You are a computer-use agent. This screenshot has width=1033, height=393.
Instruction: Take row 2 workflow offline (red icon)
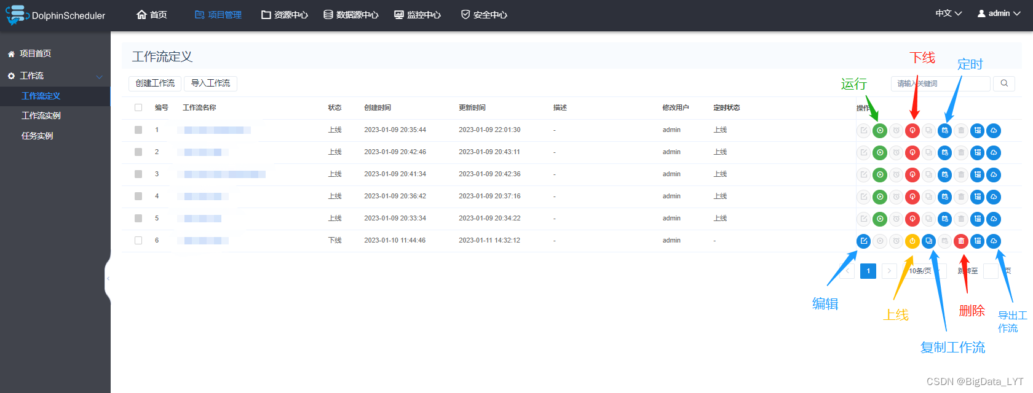point(912,152)
